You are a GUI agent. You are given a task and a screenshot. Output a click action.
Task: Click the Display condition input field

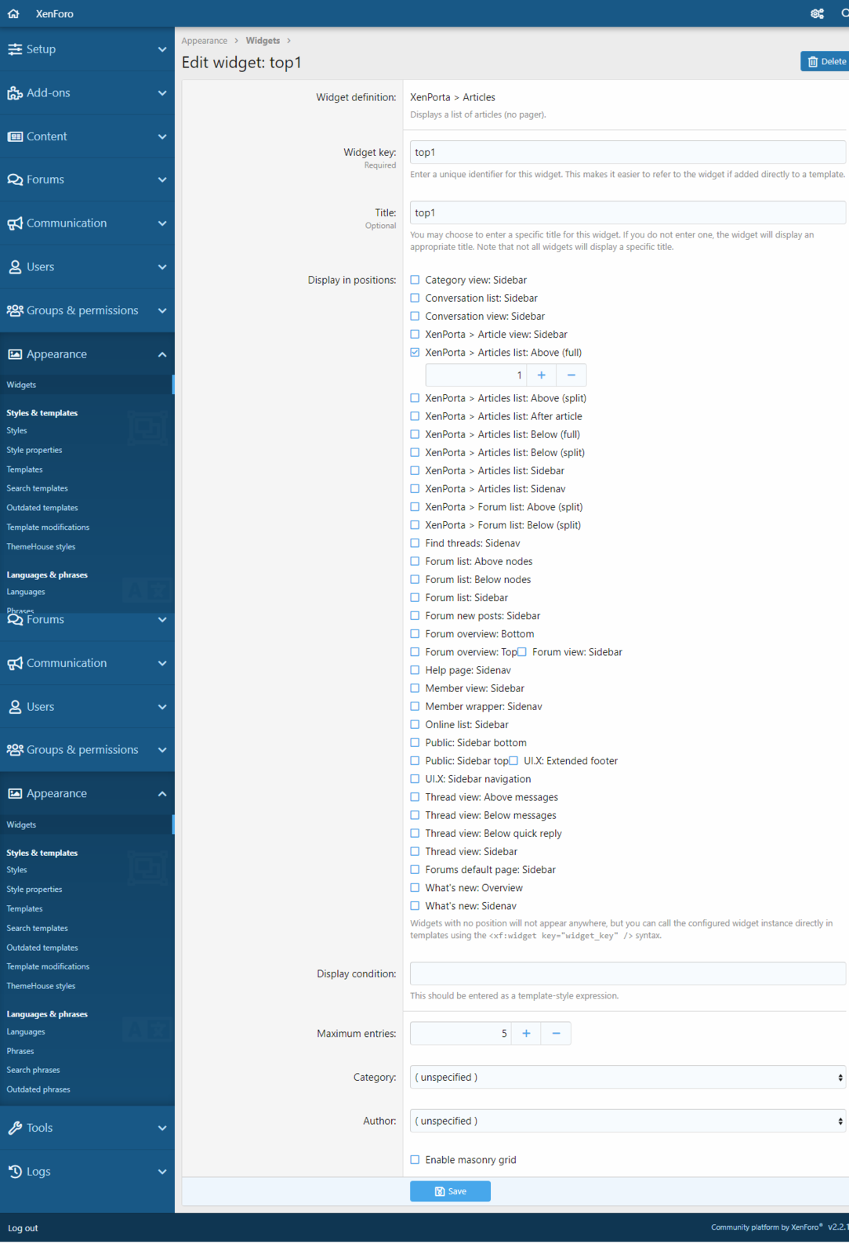[x=627, y=974]
